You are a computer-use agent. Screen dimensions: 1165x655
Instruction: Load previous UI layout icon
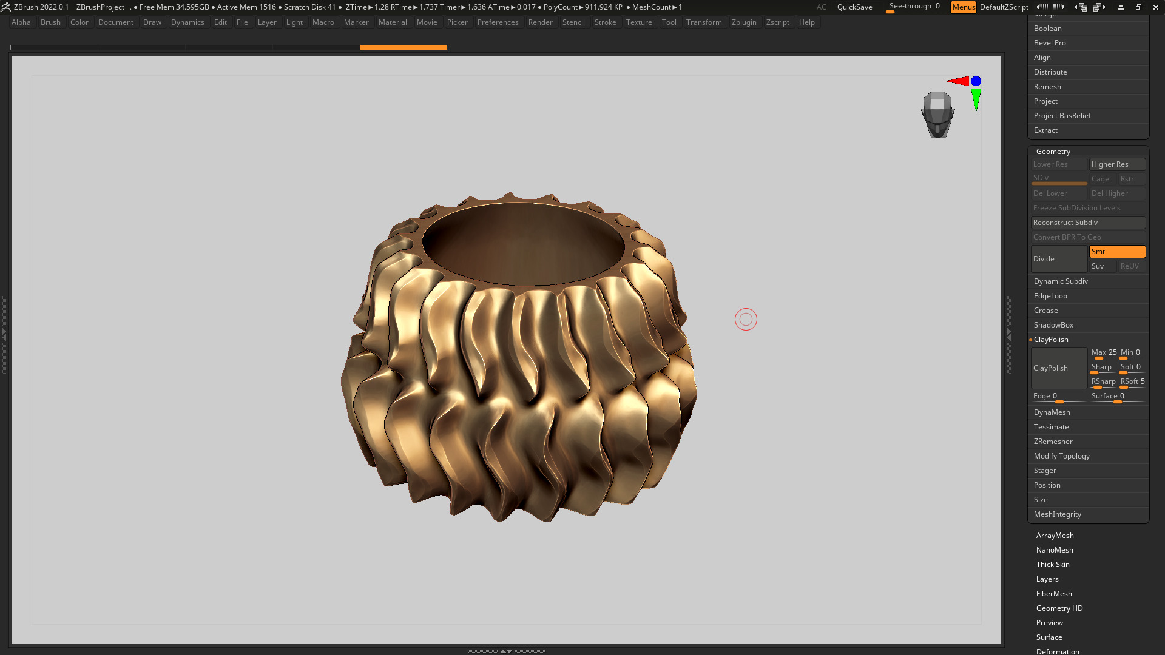pyautogui.click(x=1081, y=7)
